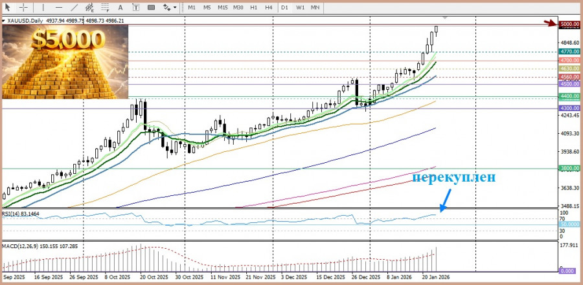Click the $5,000 gold bars picture
Image resolution: width=583 pixels, height=285 pixels.
65,62
